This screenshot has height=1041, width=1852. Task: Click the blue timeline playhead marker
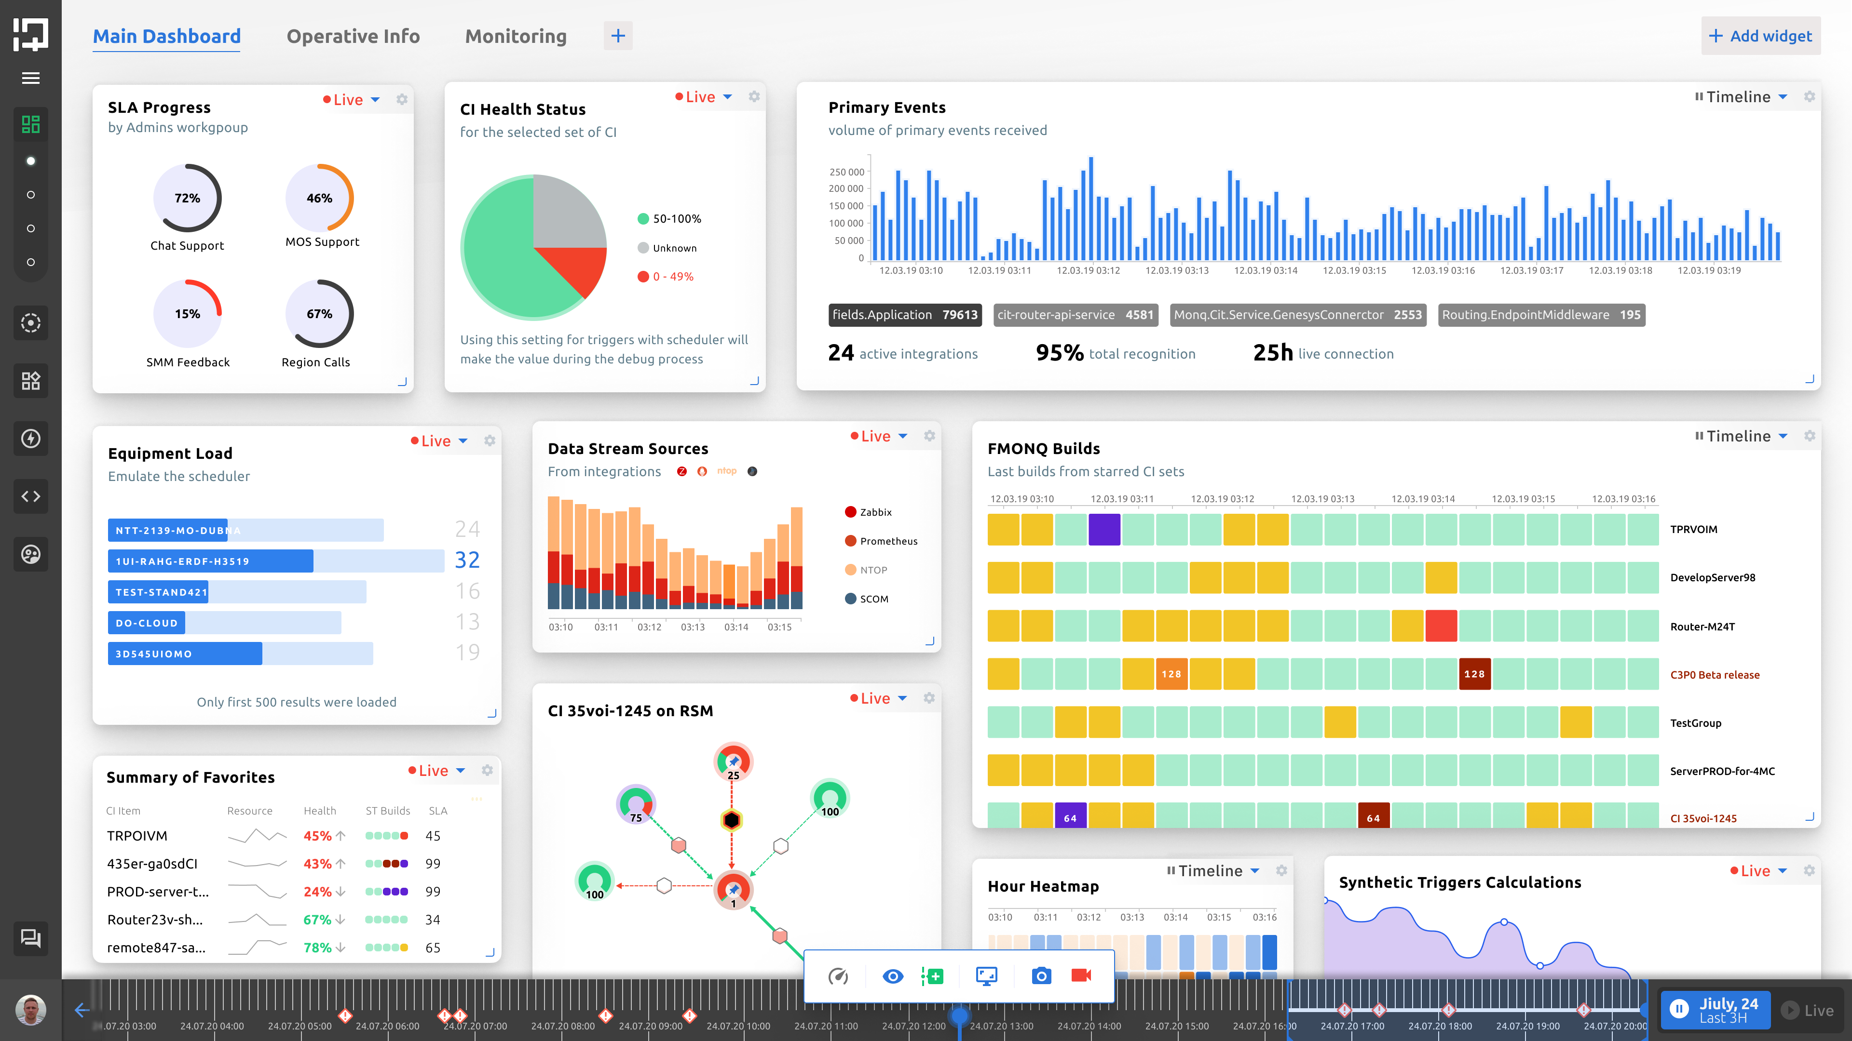point(959,1015)
